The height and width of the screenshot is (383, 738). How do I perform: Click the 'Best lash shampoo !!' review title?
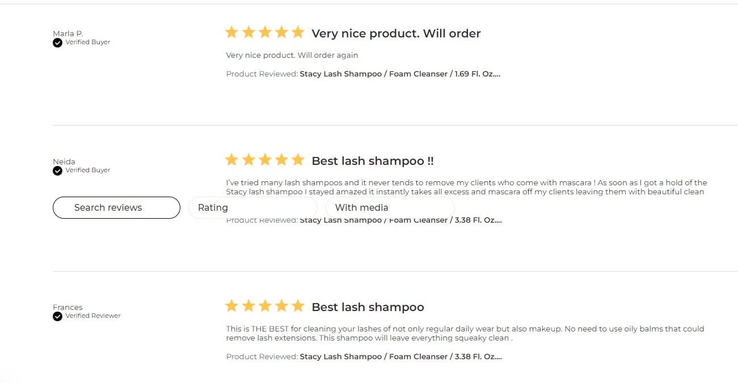click(x=373, y=161)
